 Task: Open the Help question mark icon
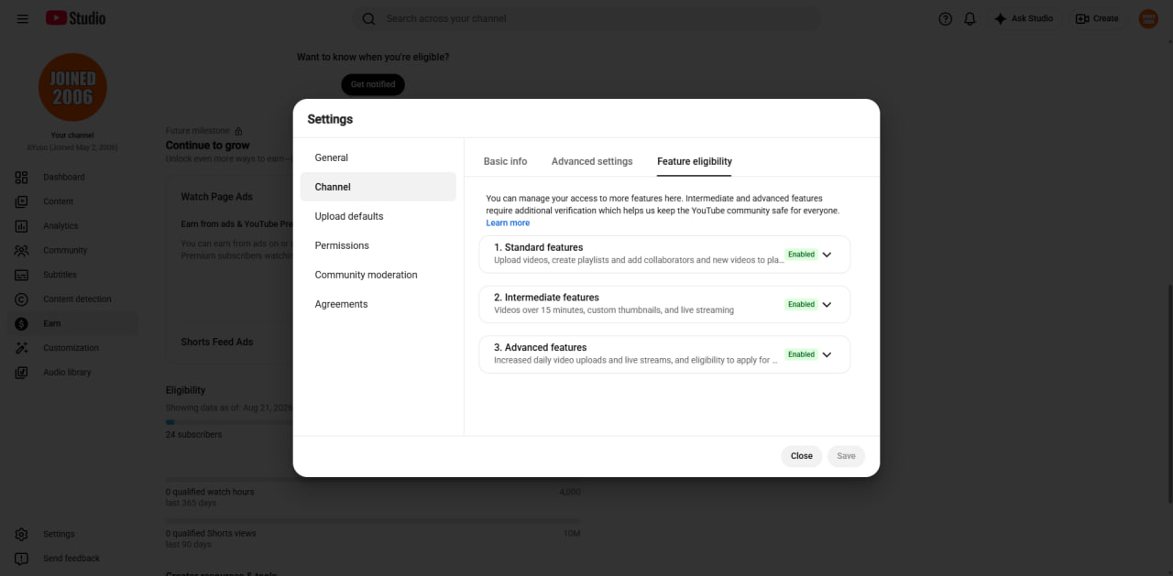point(945,18)
